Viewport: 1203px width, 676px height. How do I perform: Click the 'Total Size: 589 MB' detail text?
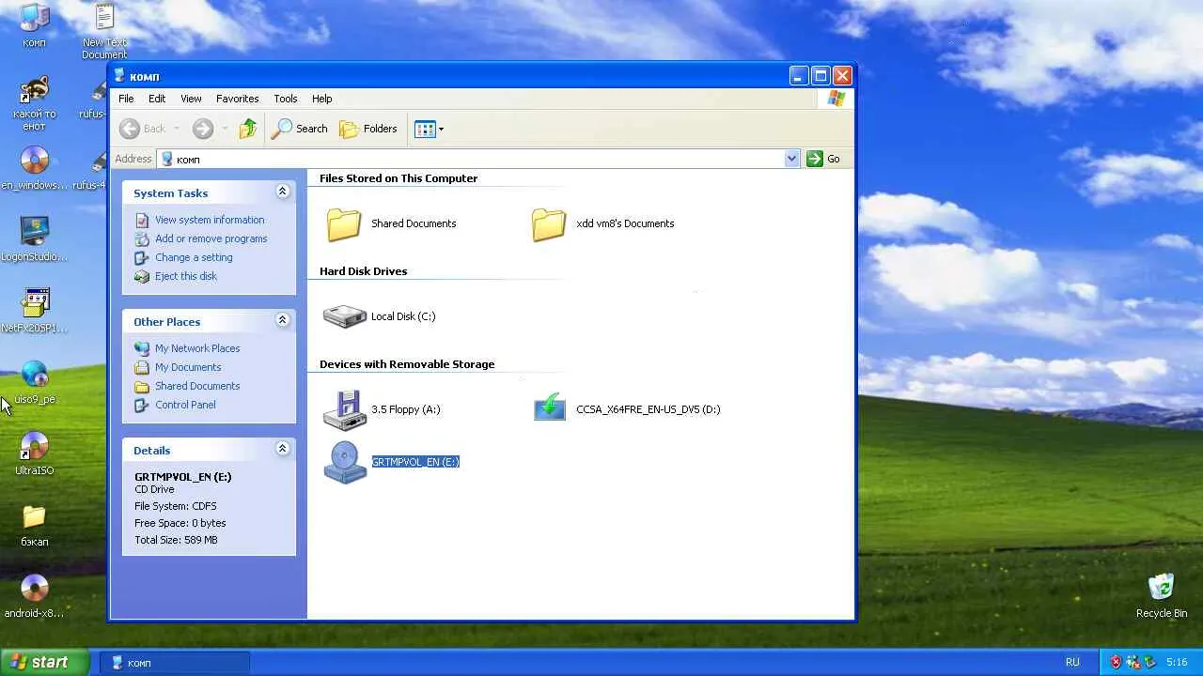(x=176, y=540)
